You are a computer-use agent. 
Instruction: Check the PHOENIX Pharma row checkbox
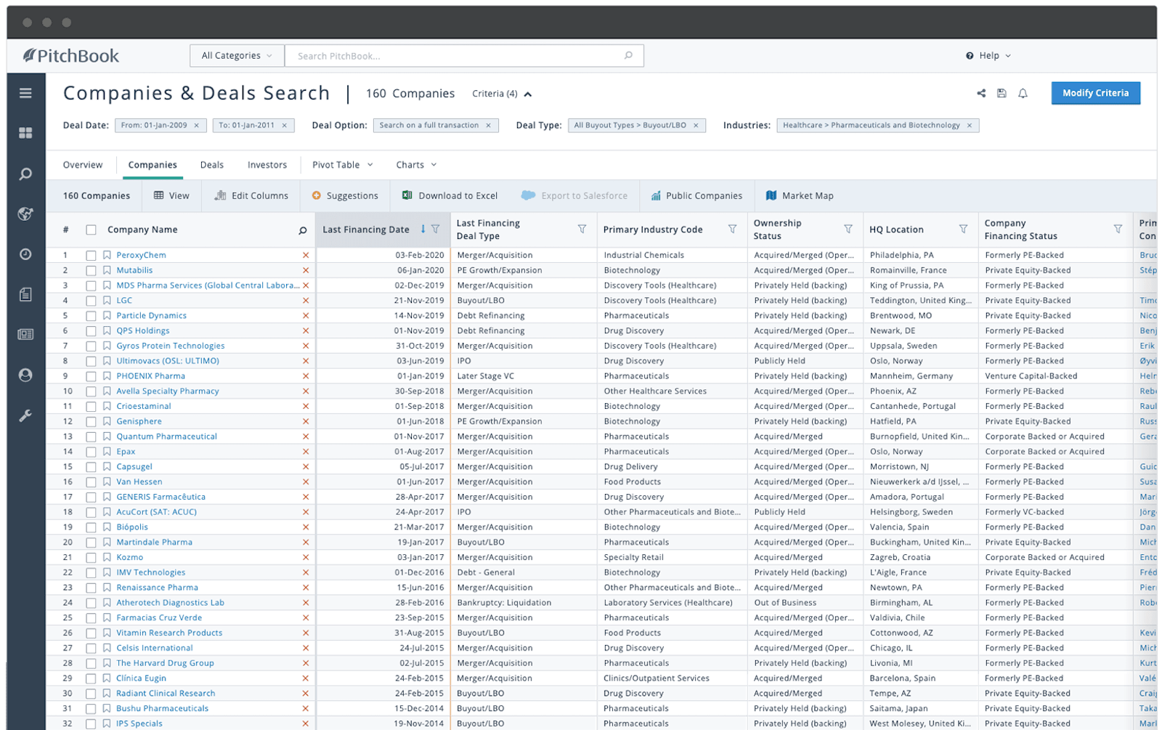click(91, 376)
